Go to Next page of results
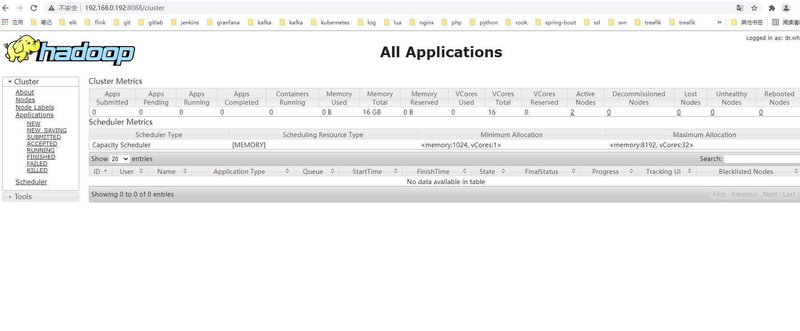Screen dimensions: 800x331 pos(770,194)
